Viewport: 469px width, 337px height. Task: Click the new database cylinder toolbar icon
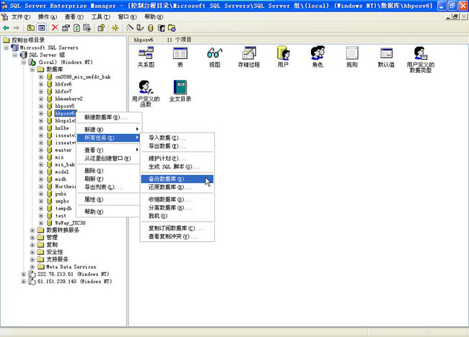(151, 28)
